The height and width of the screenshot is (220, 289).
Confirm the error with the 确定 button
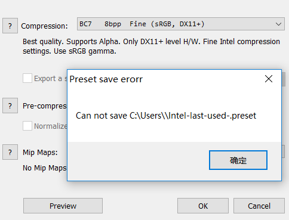[238, 160]
